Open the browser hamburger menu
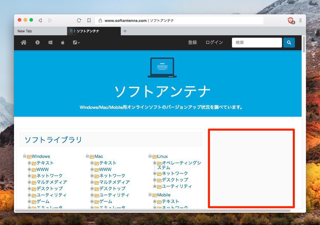Image resolution: width=320 pixels, height=225 pixels. click(x=300, y=20)
